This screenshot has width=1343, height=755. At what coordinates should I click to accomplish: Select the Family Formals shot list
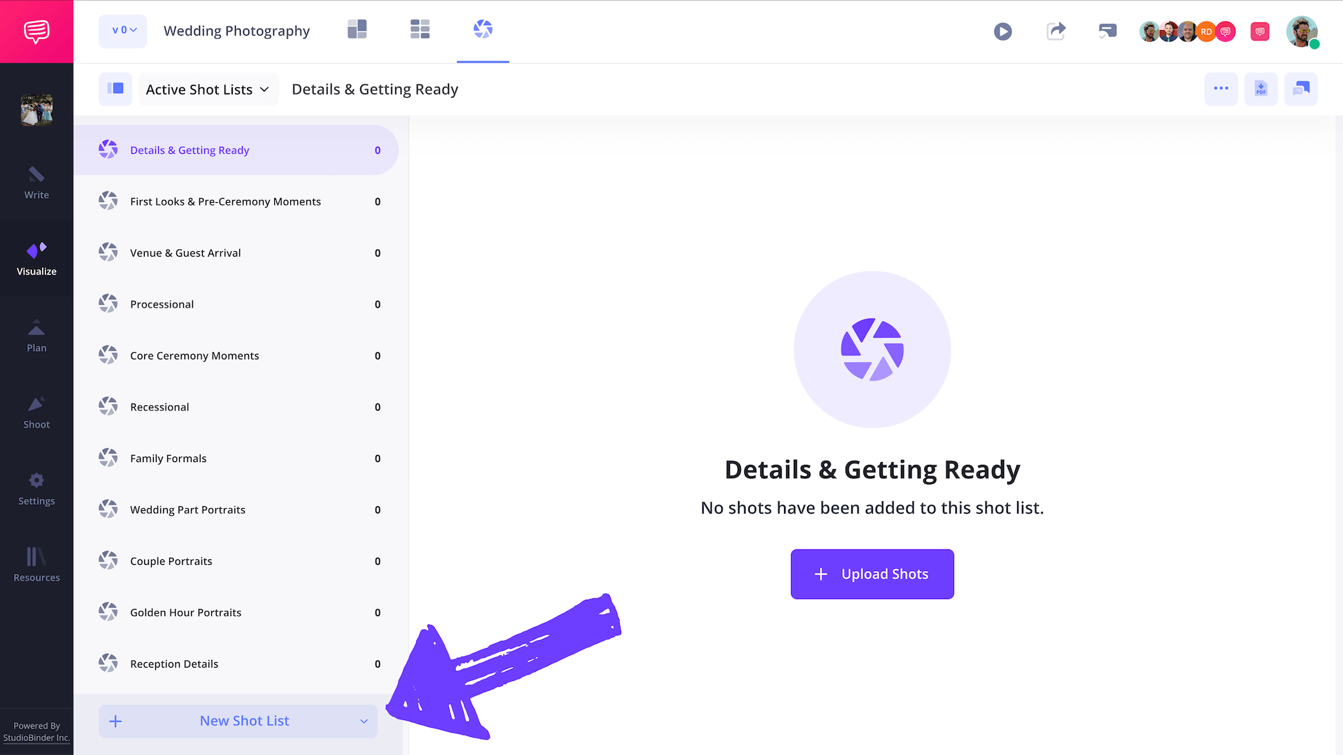pos(168,459)
